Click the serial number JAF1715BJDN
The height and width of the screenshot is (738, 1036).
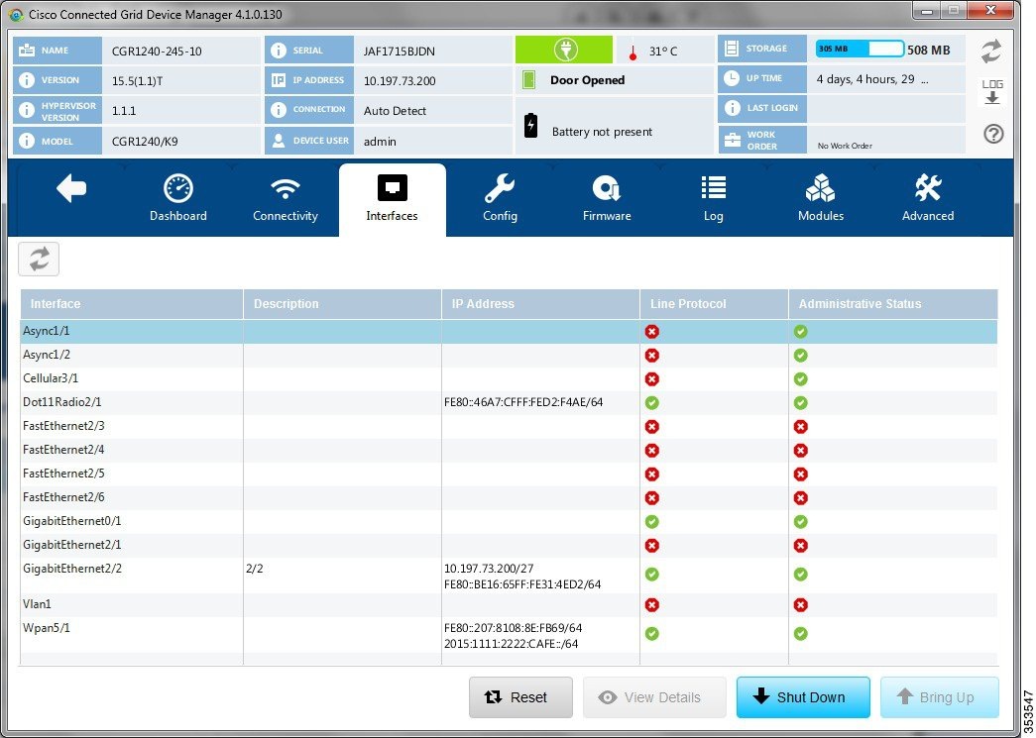pyautogui.click(x=400, y=52)
